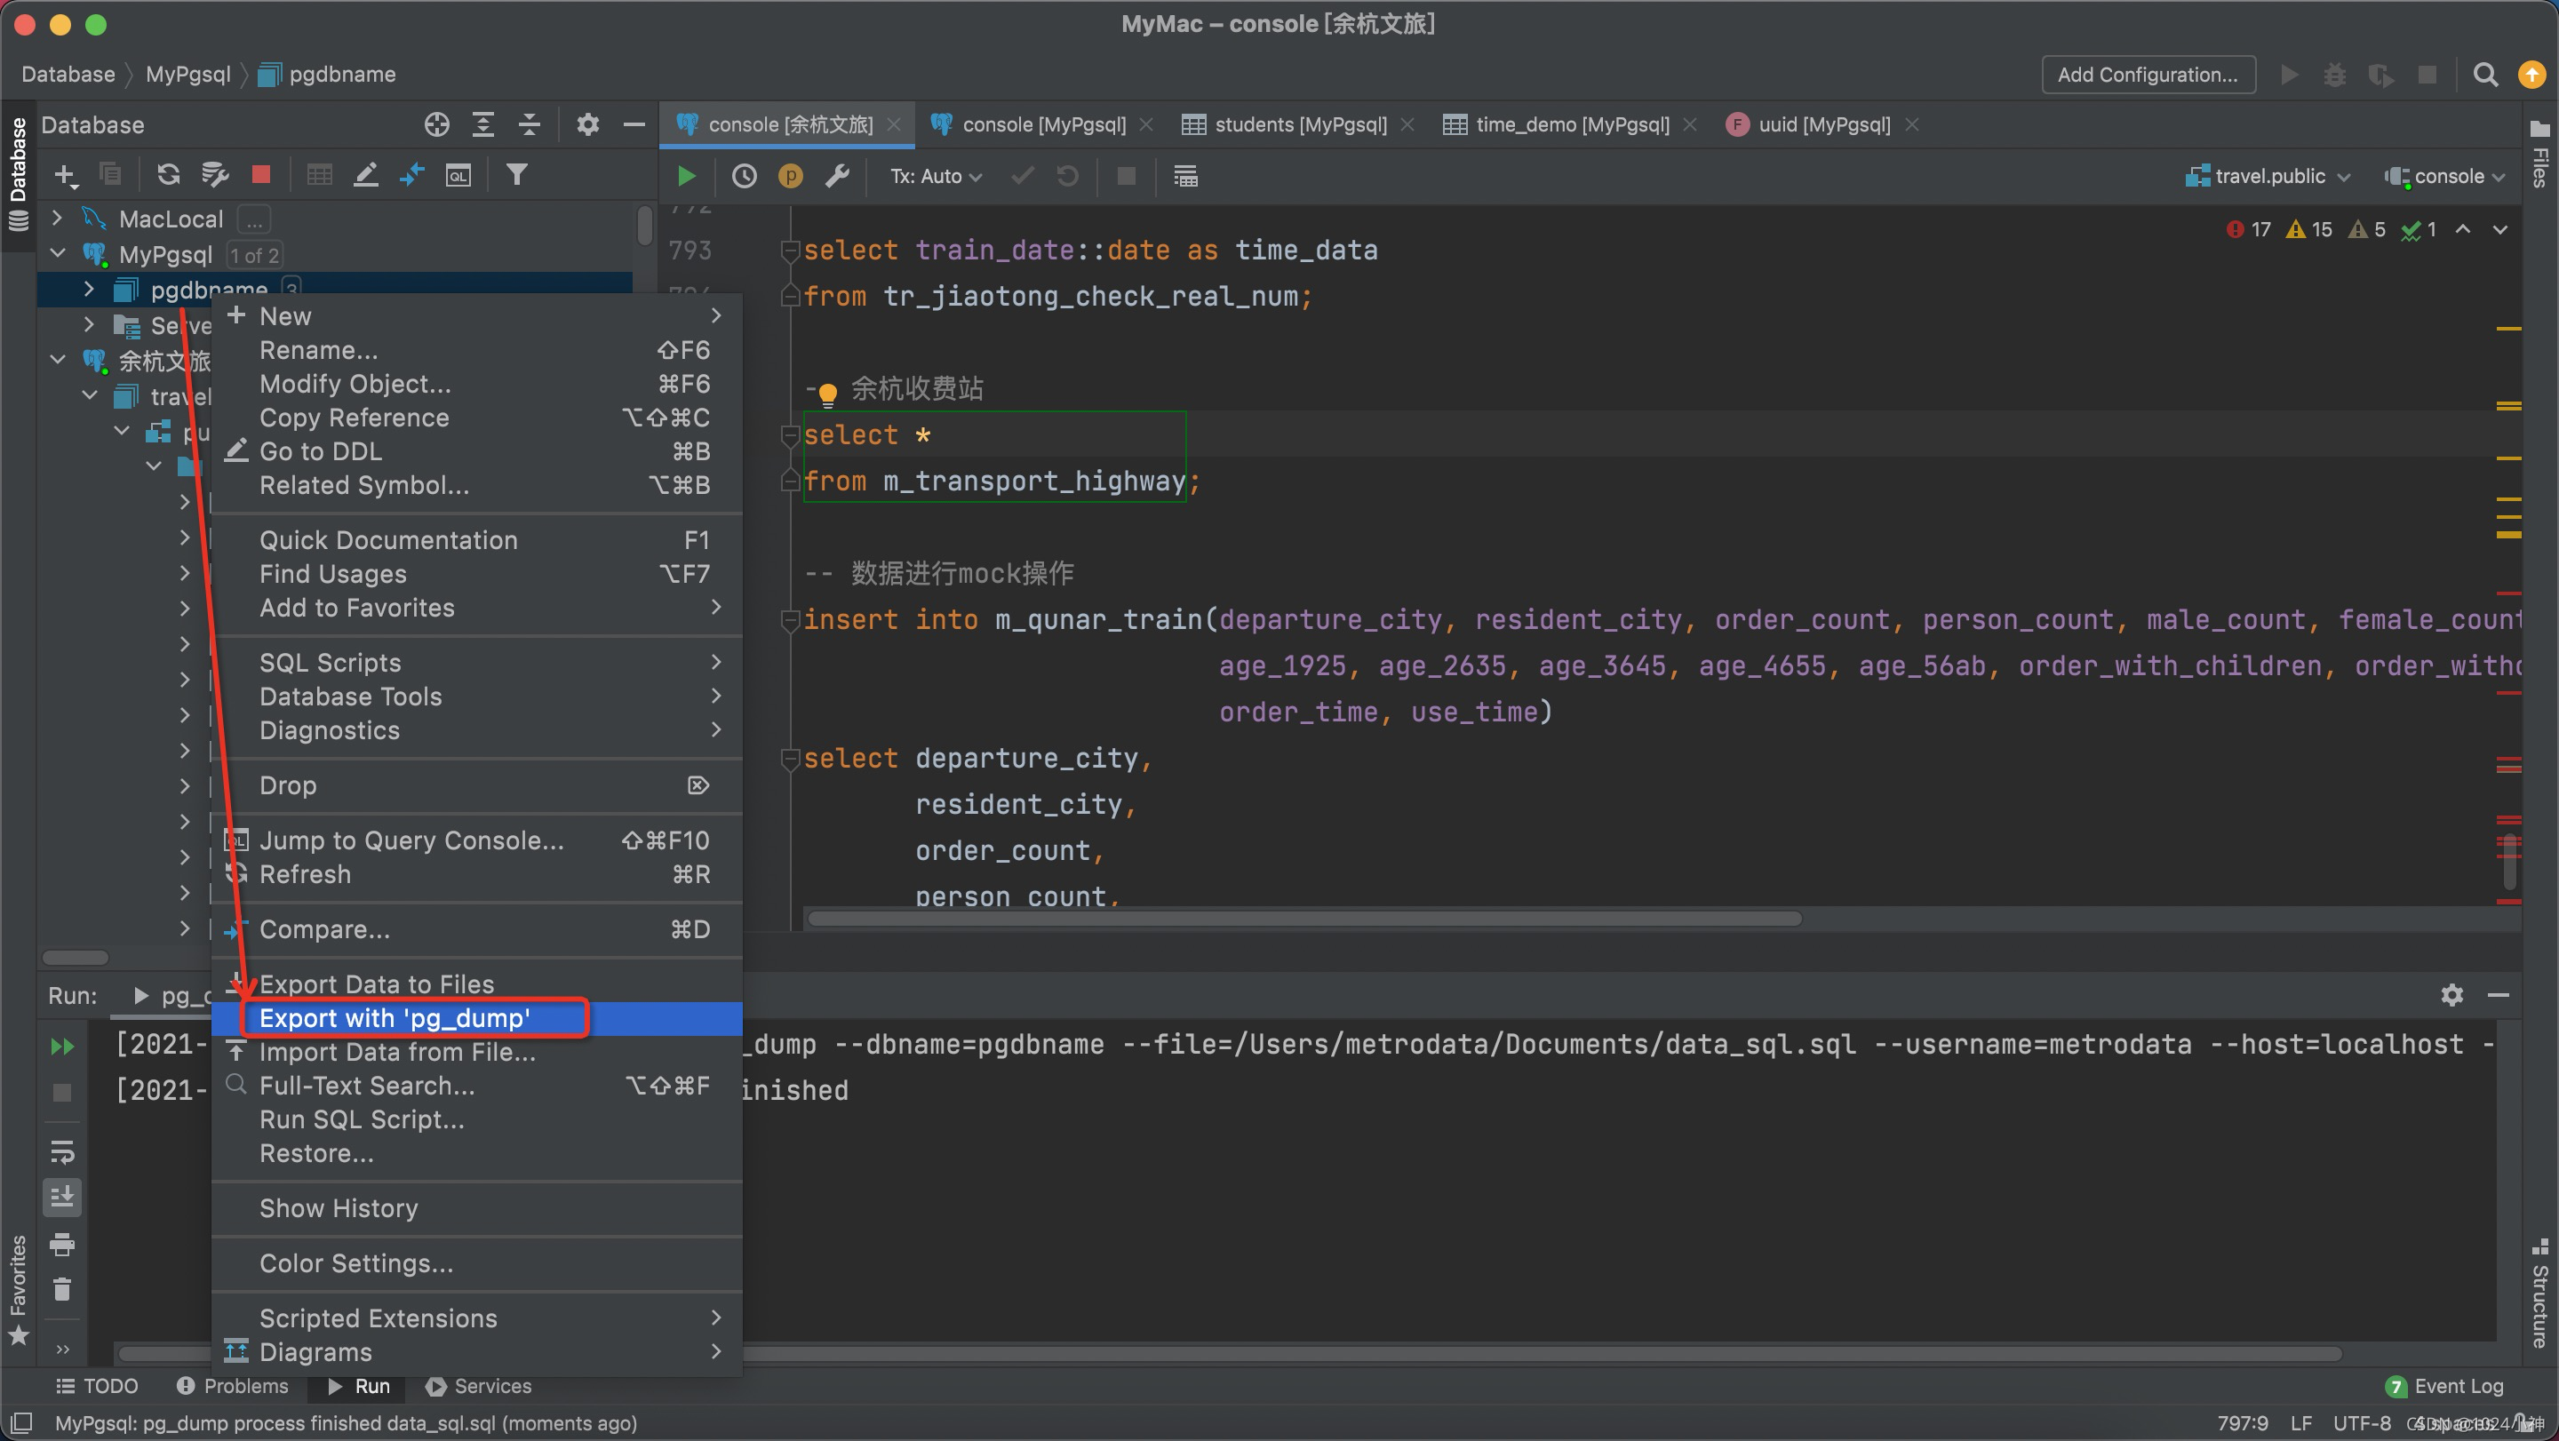Click the search everywhere magnifier icon

pyautogui.click(x=2485, y=75)
